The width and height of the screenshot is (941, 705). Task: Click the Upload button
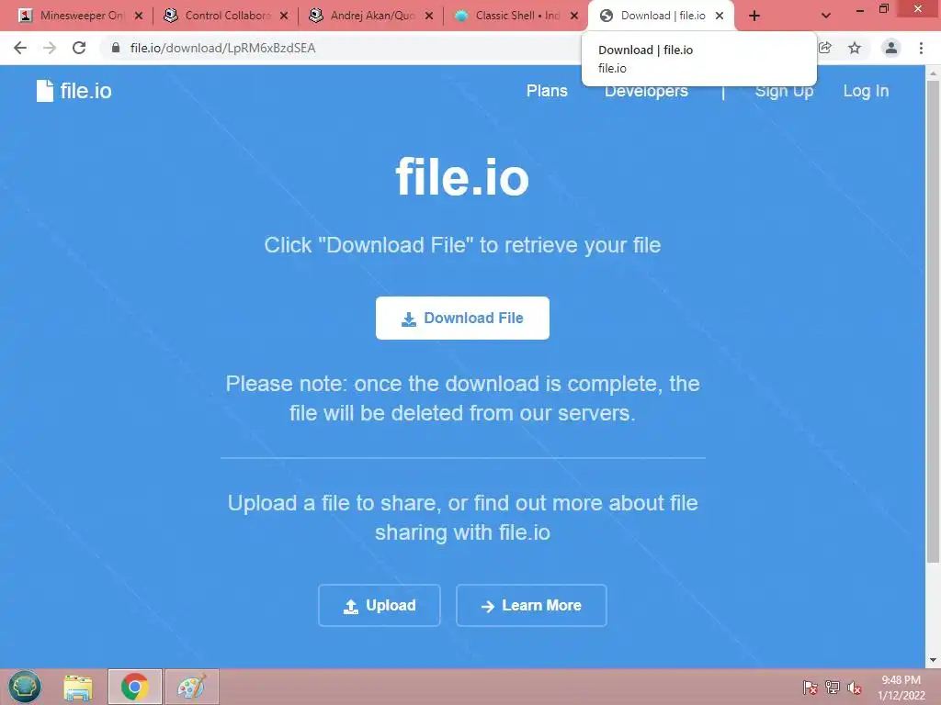click(380, 606)
